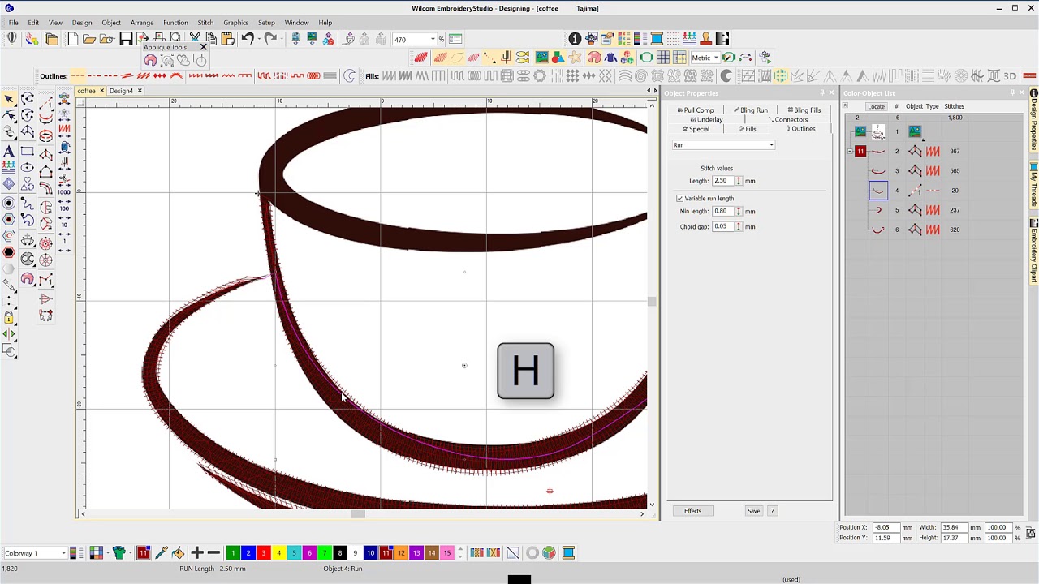Expand the color 11 group in the list
Screen dimensions: 1039x584
click(850, 152)
